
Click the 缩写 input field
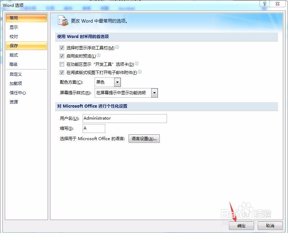(94, 128)
